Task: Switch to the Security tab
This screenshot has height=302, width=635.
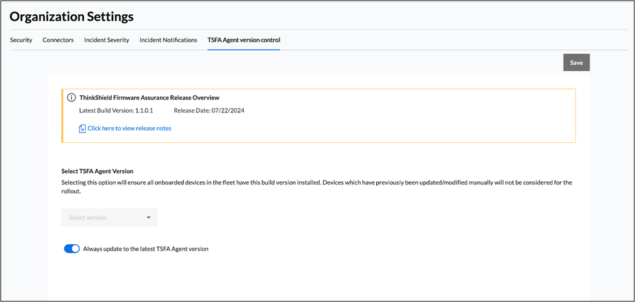Action: [21, 40]
